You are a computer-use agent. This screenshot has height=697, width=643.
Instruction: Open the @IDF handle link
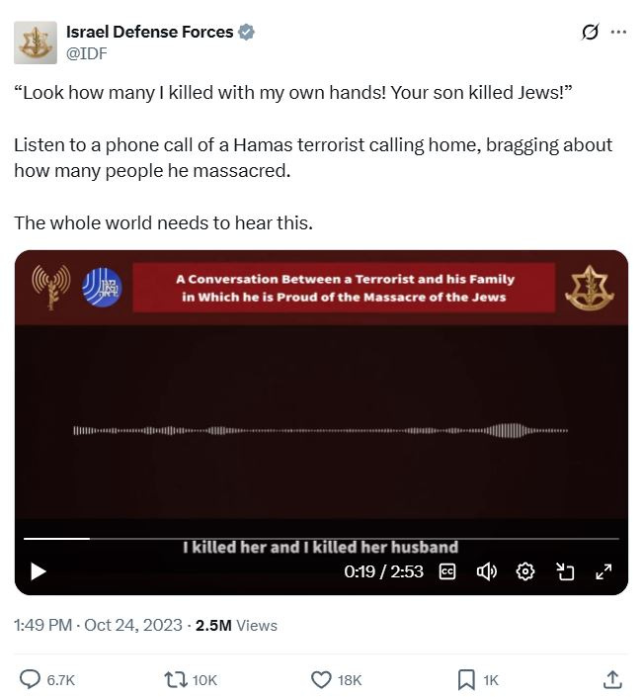point(87,53)
